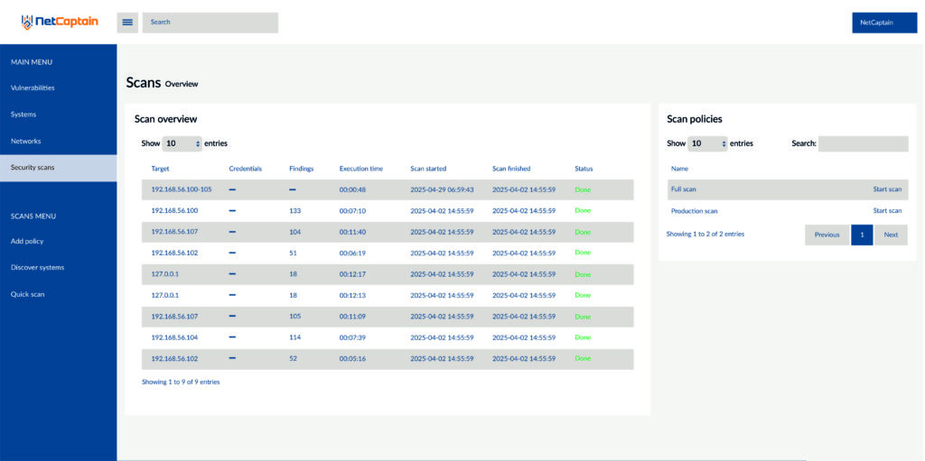
Task: Click execution time 00:00:48
Action: click(x=353, y=189)
